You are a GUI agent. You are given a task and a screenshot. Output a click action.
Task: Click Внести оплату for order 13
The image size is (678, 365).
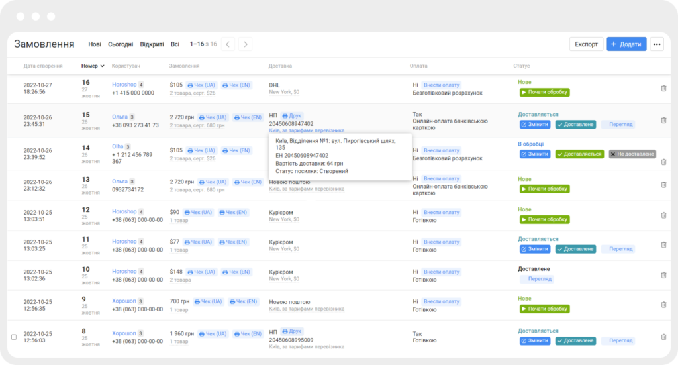point(441,179)
